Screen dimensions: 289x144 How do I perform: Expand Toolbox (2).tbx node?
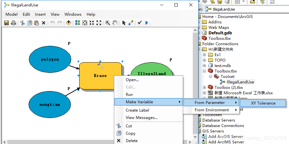204,88
